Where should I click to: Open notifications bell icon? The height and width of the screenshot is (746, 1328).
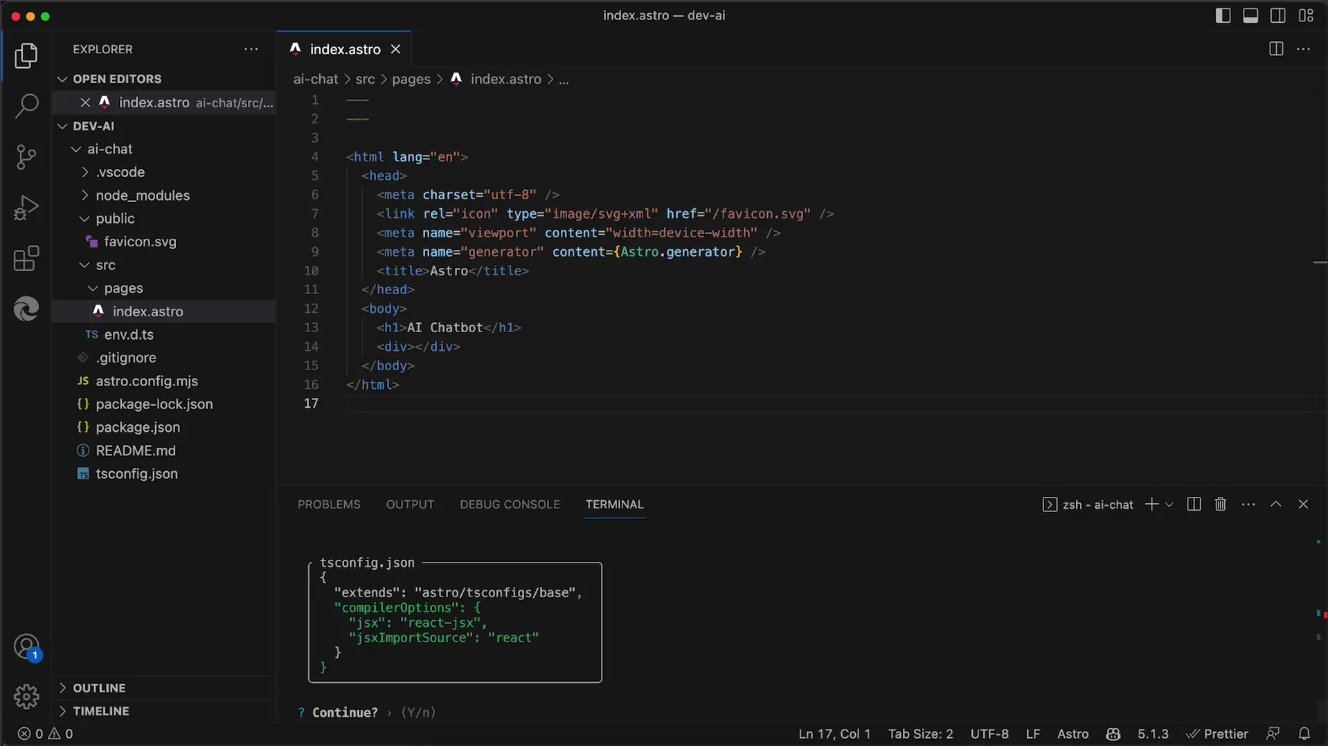[1304, 734]
